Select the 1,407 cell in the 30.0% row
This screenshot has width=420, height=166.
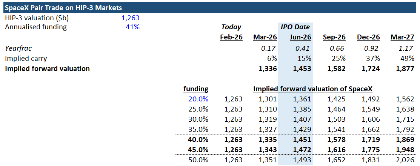point(302,119)
